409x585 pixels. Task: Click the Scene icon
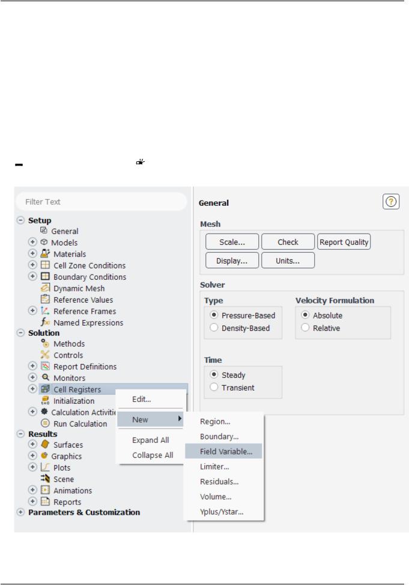[45, 478]
